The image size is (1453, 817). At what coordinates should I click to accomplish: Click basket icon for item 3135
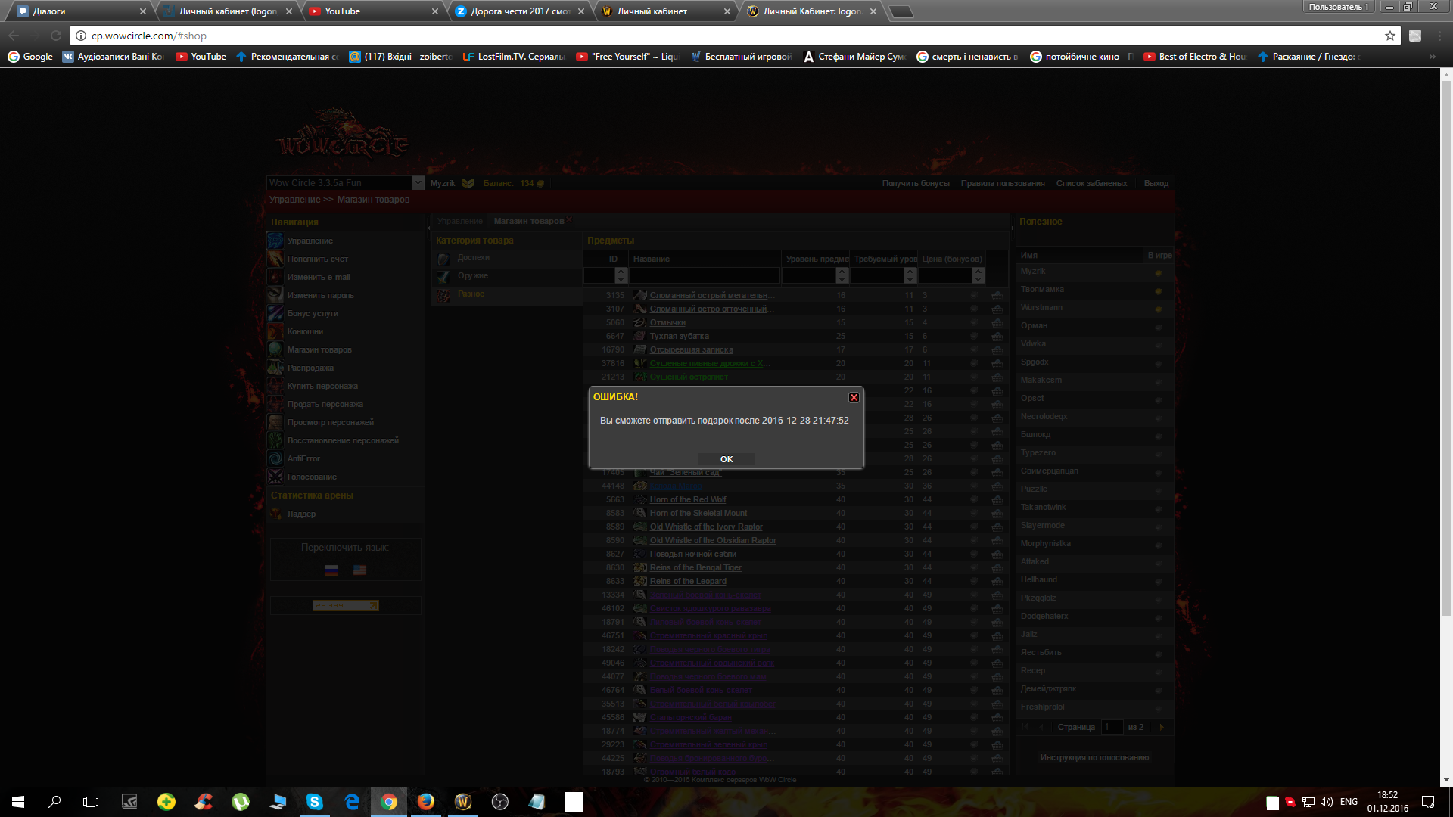pyautogui.click(x=997, y=296)
